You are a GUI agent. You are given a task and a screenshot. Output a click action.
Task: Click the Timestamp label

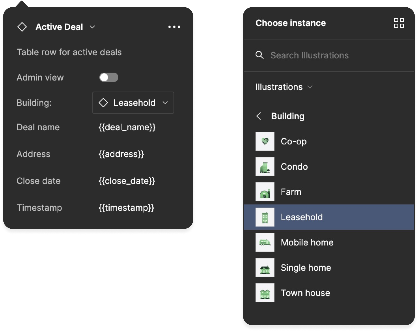click(x=39, y=208)
